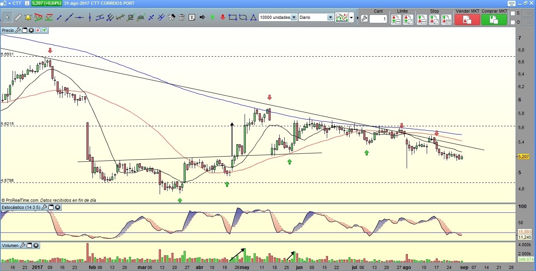Click the 5,207 (+0,64%) quote box
This screenshot has width=536, height=271.
(x=47, y=3)
